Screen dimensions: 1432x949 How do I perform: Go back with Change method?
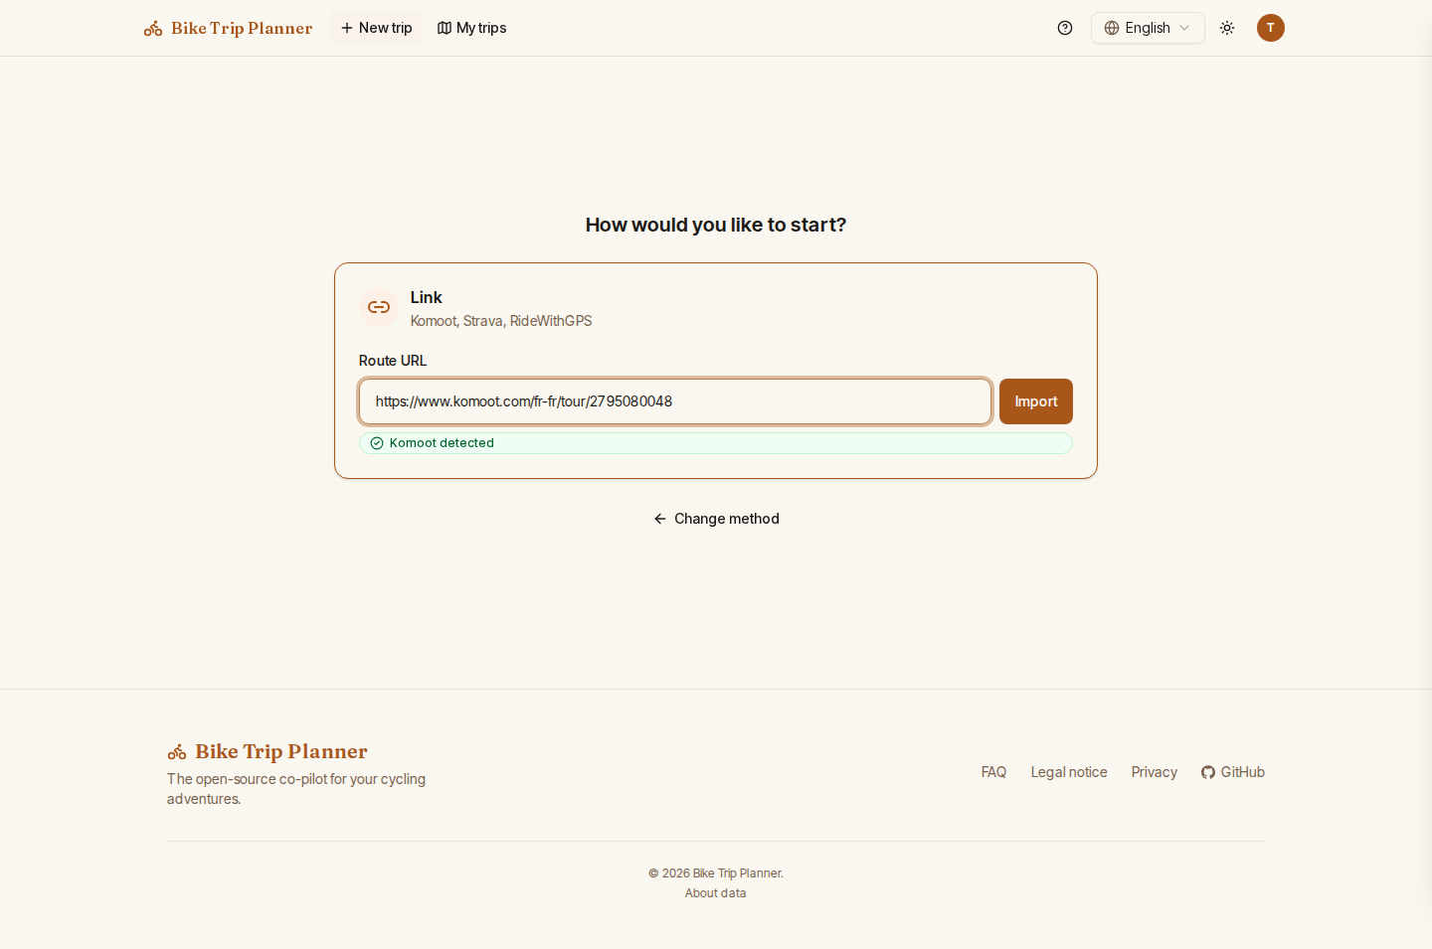click(716, 519)
